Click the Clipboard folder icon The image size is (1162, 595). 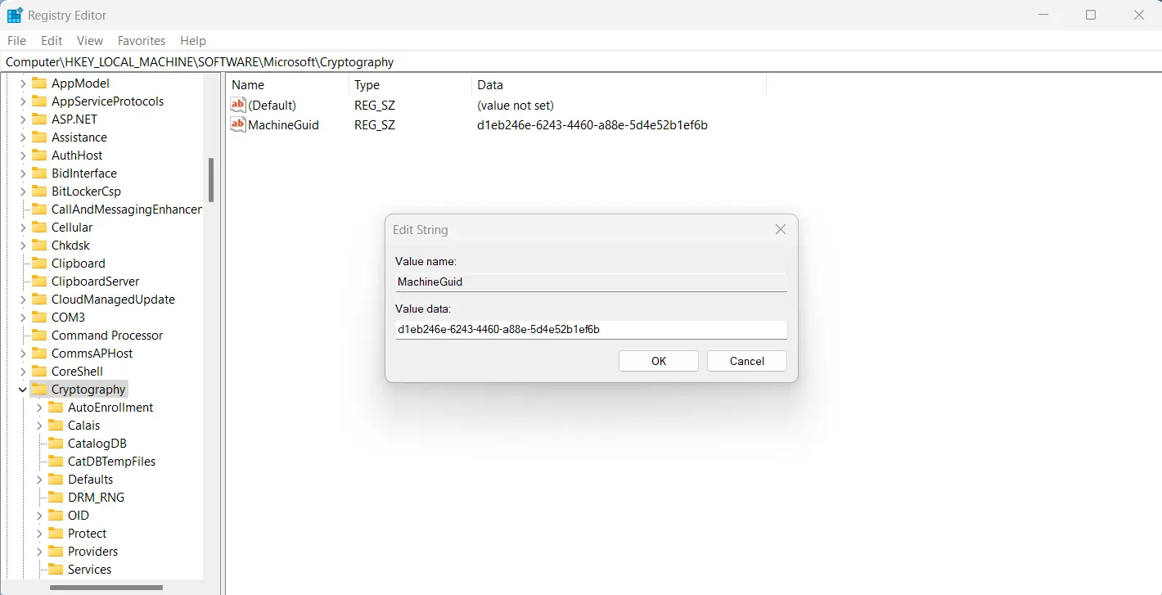point(39,263)
